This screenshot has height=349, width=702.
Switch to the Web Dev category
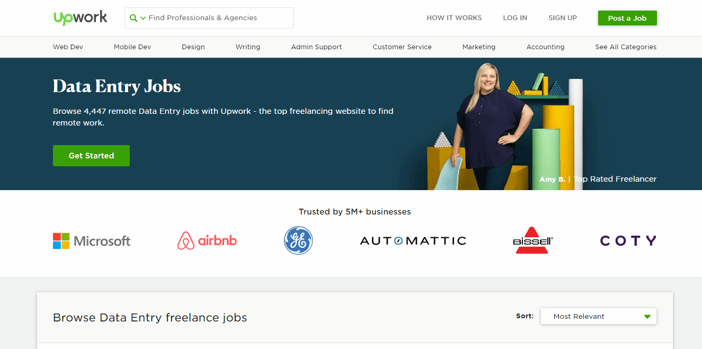(x=67, y=47)
